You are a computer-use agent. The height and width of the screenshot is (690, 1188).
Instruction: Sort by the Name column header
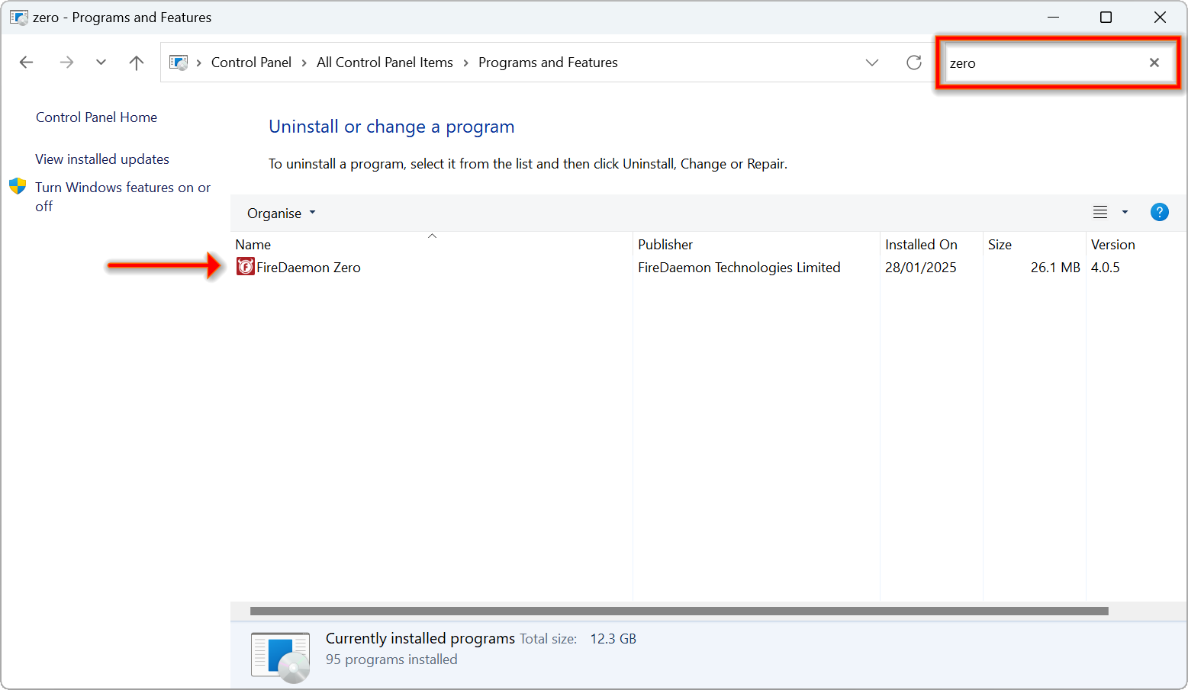432,244
